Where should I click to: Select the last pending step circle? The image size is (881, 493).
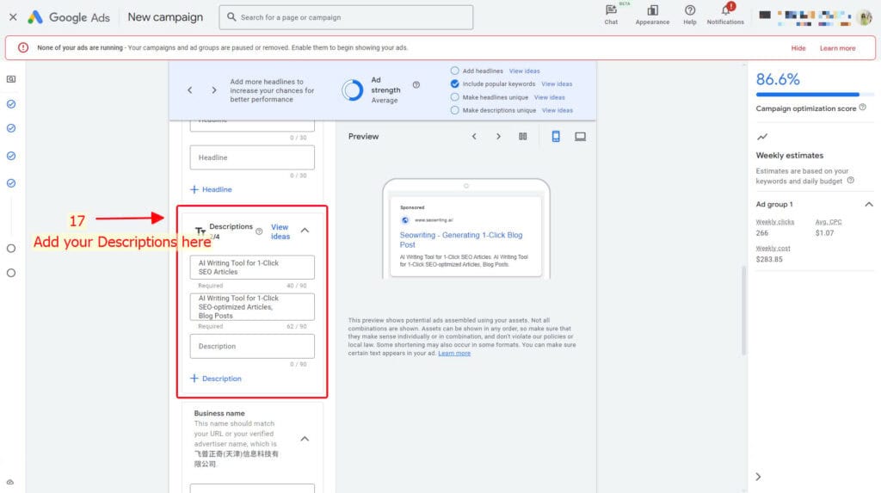click(11, 273)
